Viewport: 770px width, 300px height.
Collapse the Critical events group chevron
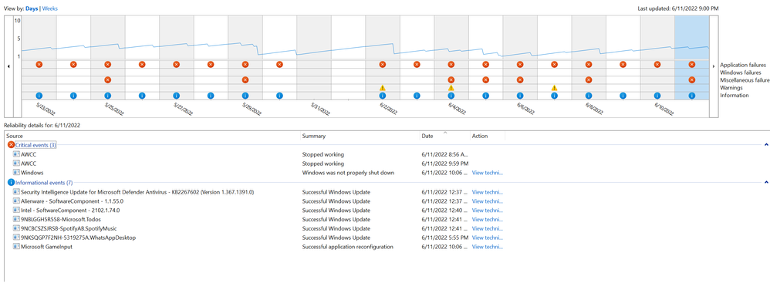coord(766,145)
